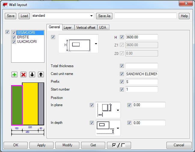The height and width of the screenshot is (152, 195).
Task: Move layer down with down arrow icon
Action: coord(32,75)
